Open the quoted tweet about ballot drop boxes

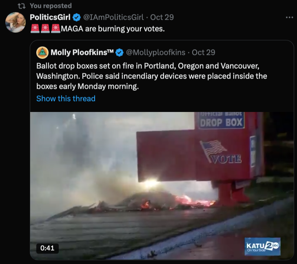coord(151,76)
